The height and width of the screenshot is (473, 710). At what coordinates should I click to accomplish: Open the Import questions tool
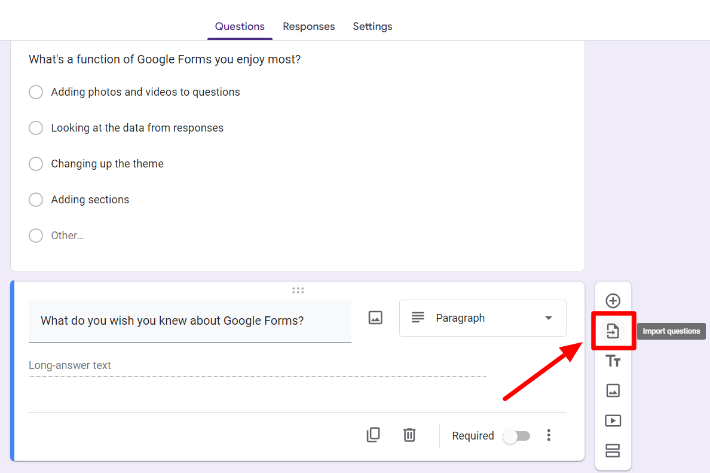(613, 331)
